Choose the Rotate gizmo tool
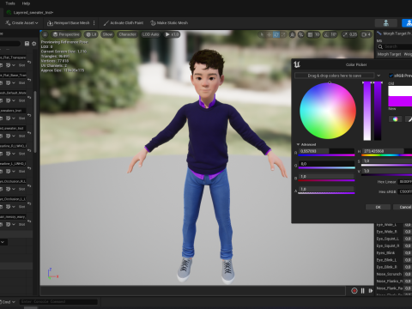 coord(276,34)
